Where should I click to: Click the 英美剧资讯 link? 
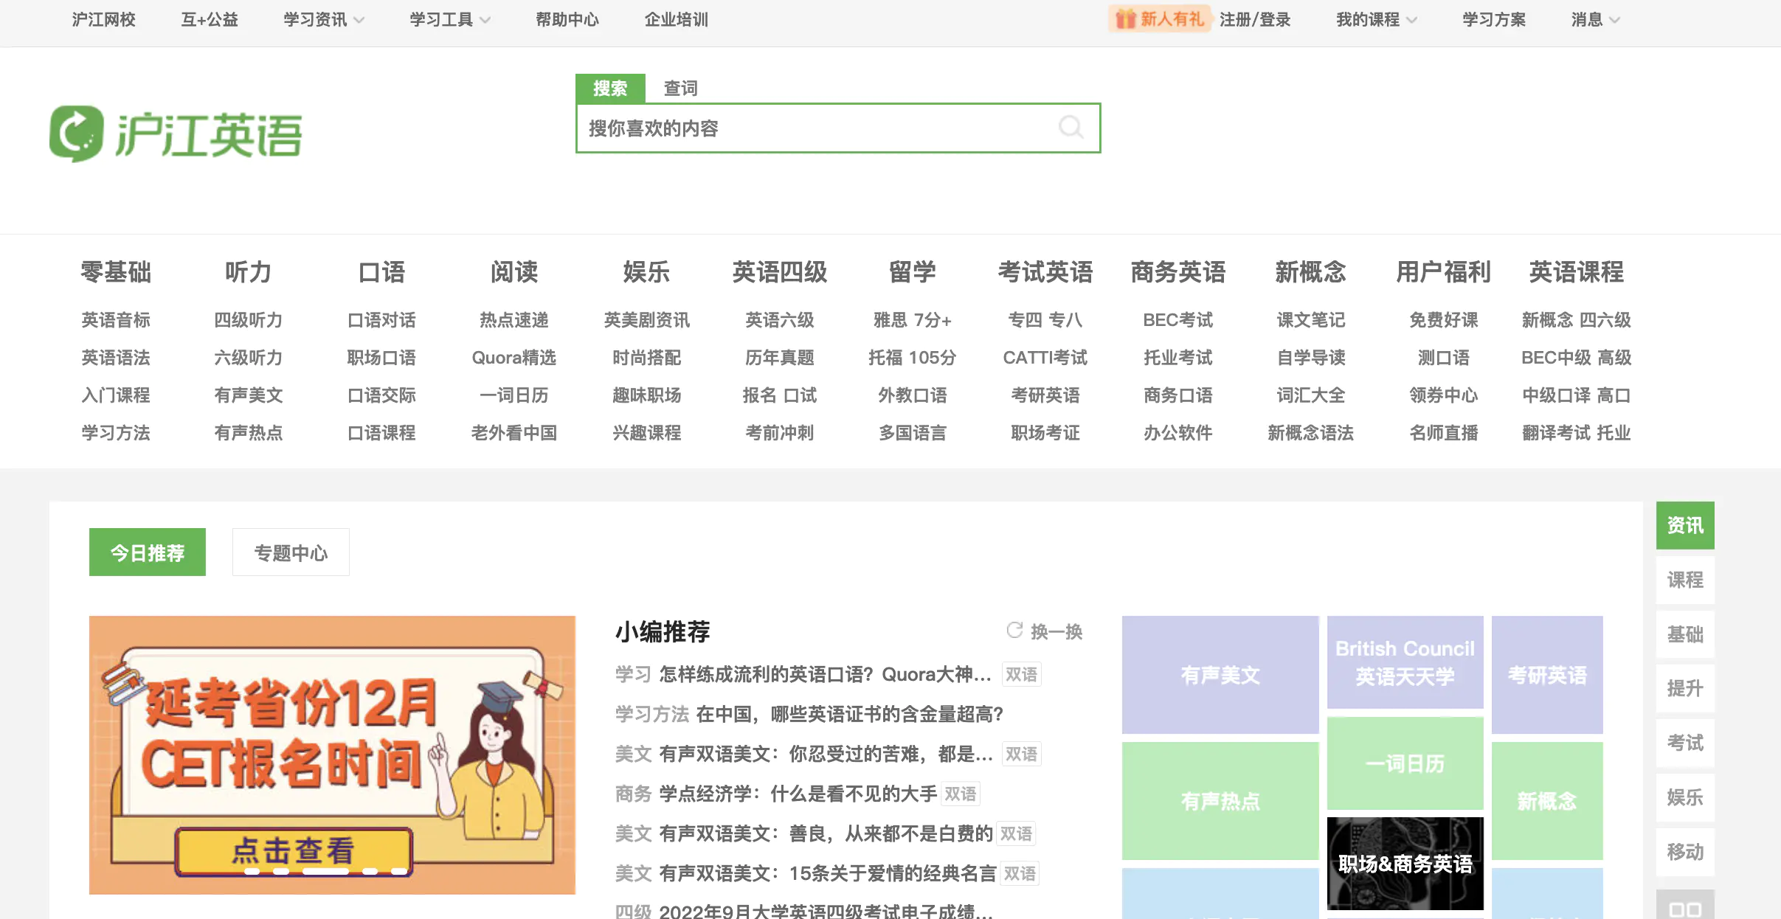pyautogui.click(x=647, y=320)
